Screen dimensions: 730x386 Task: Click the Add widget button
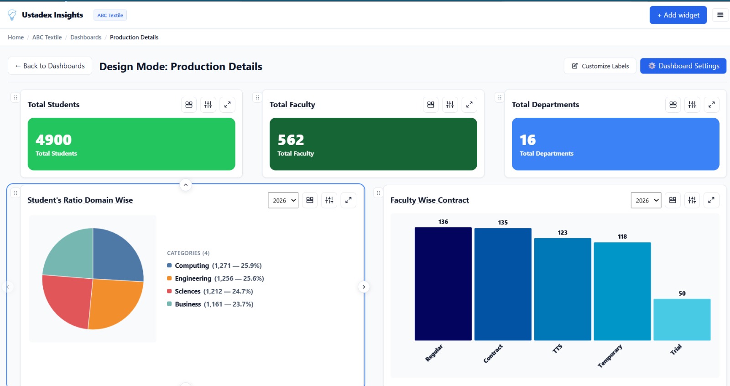click(x=678, y=15)
